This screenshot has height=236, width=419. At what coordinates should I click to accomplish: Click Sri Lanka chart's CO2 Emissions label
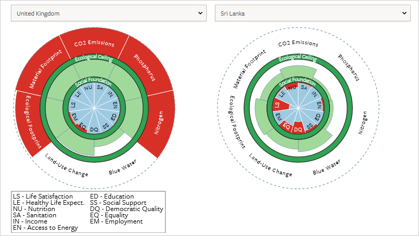[x=298, y=44]
